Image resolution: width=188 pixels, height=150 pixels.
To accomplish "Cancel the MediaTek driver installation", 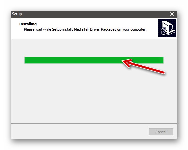I will coord(161,132).
